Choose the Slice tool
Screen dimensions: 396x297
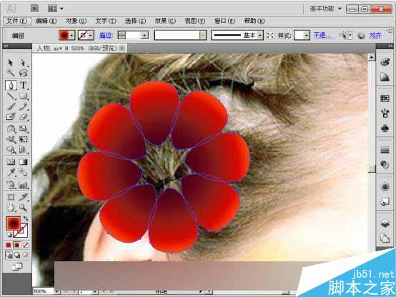(23, 197)
